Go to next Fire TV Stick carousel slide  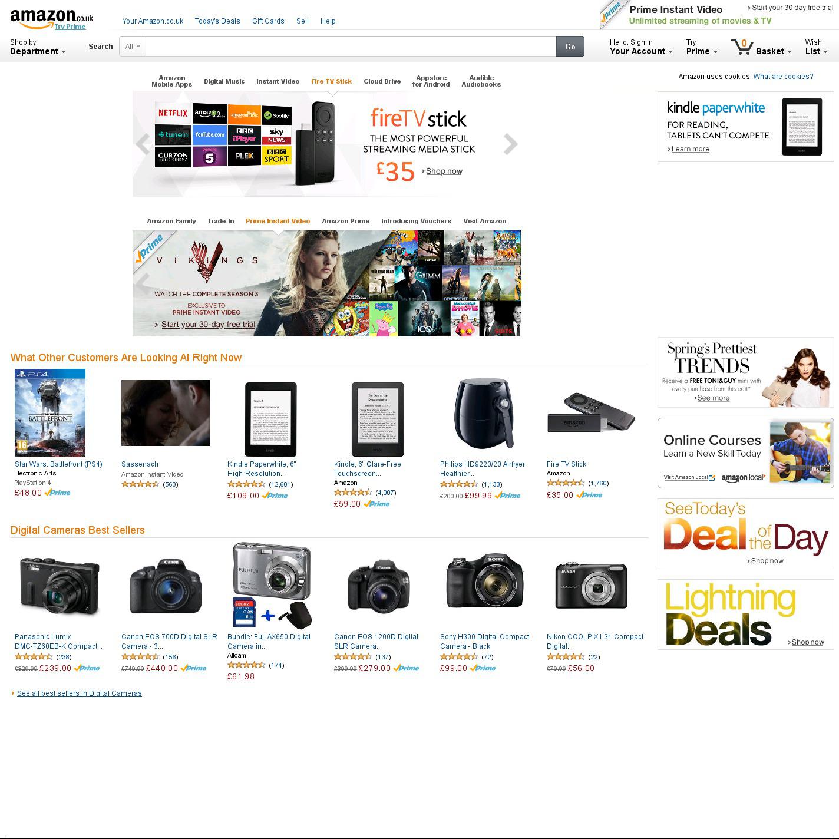tap(510, 144)
